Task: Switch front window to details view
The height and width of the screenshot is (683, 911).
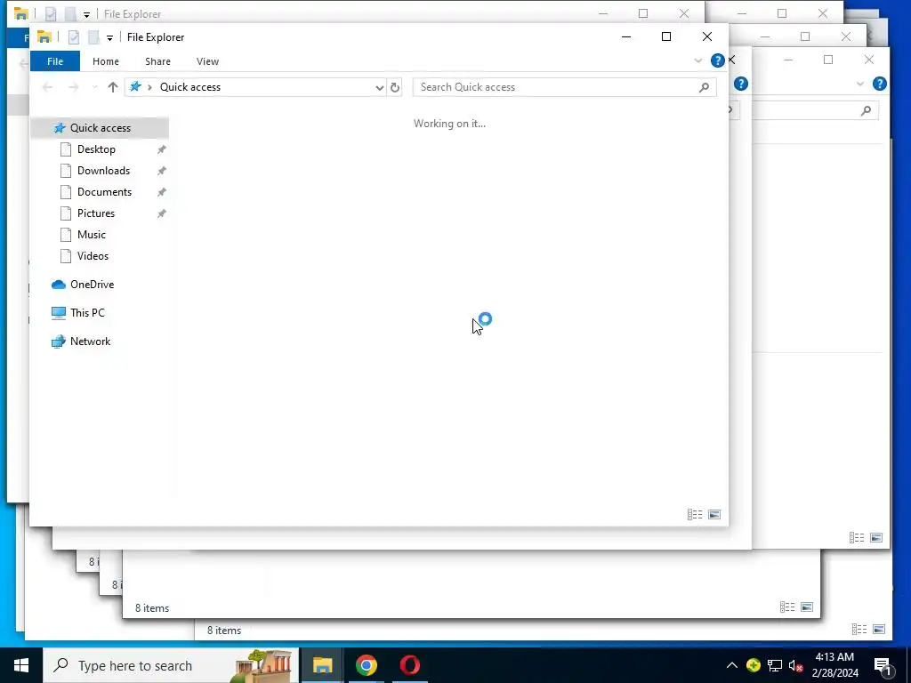Action: pos(695,515)
